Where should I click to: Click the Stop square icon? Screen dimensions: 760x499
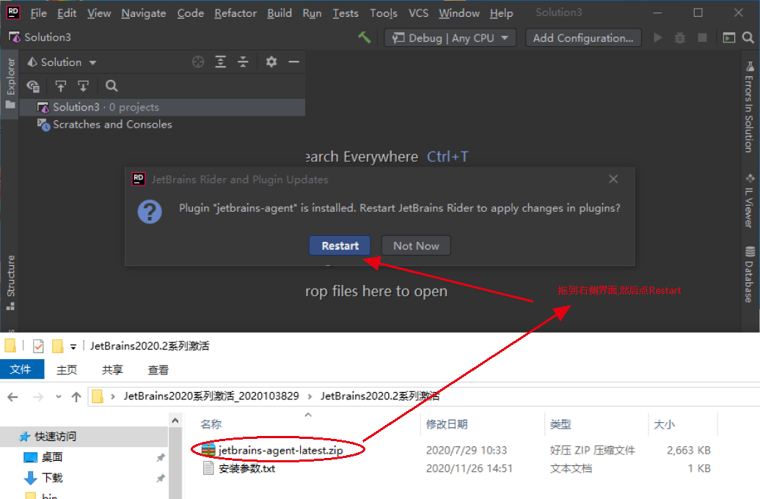click(702, 37)
